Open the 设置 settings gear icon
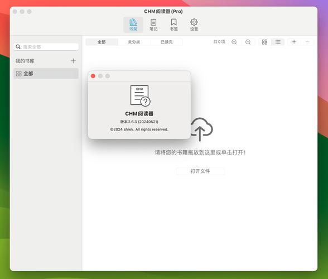 [194, 25]
